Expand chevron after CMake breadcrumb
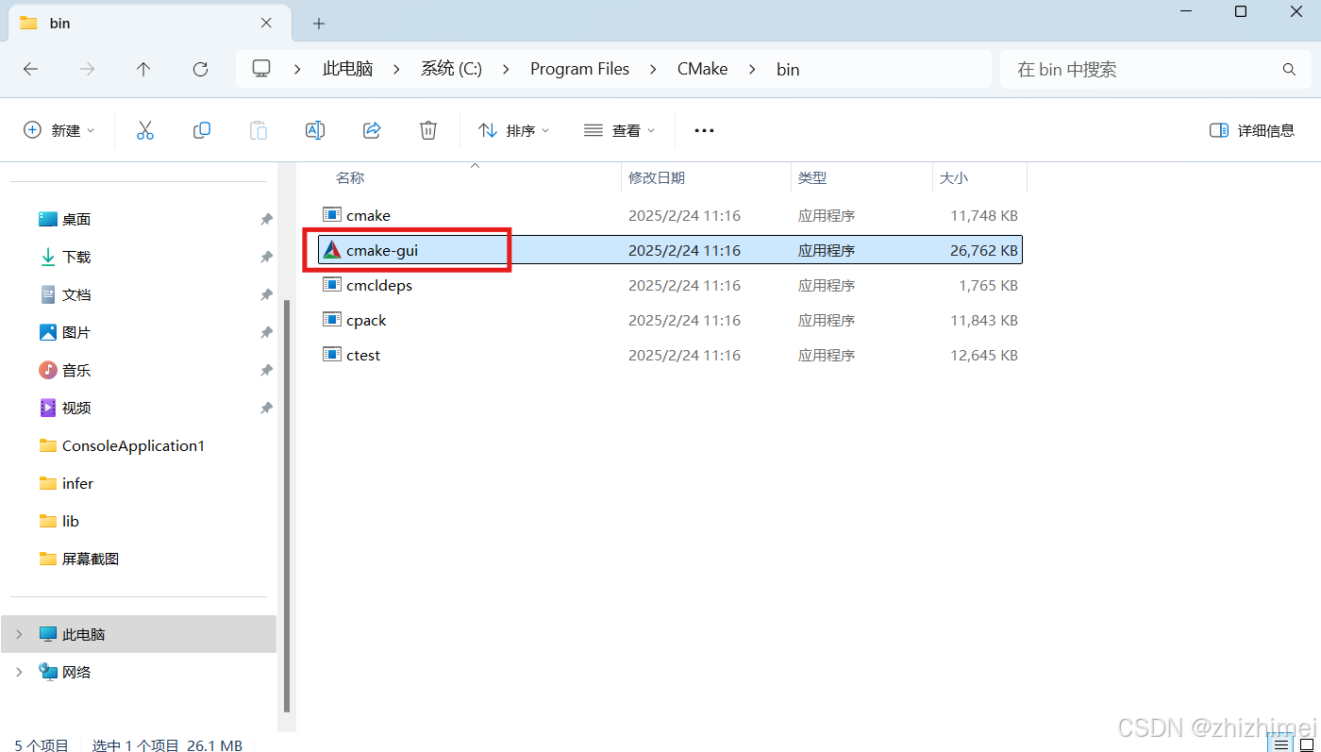Image resolution: width=1321 pixels, height=752 pixels. (x=752, y=69)
